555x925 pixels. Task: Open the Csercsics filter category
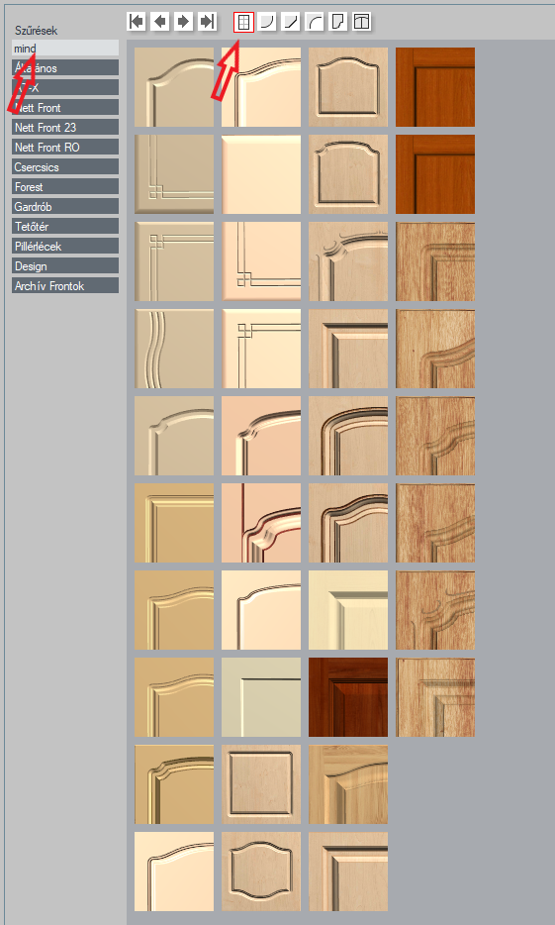[65, 166]
